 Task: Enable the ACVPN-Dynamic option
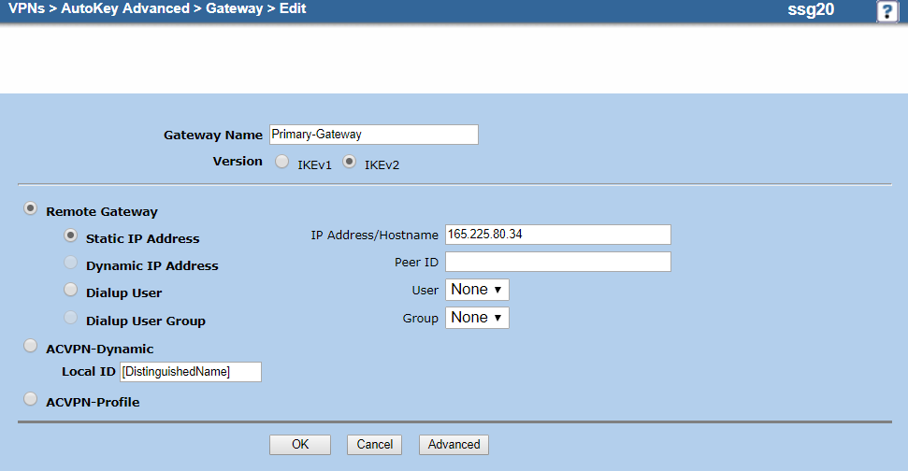point(31,347)
